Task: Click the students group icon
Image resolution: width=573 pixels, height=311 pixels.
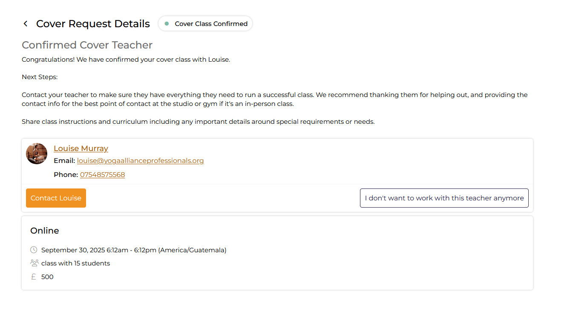Action: 35,263
